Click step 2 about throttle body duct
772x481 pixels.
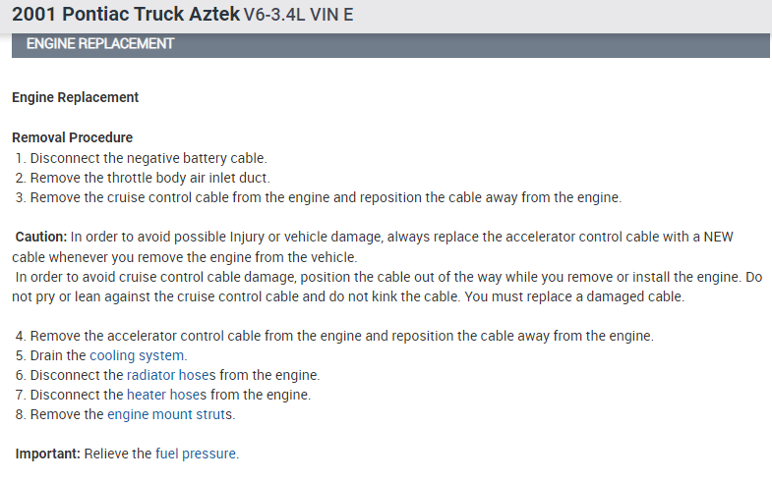[x=143, y=178]
